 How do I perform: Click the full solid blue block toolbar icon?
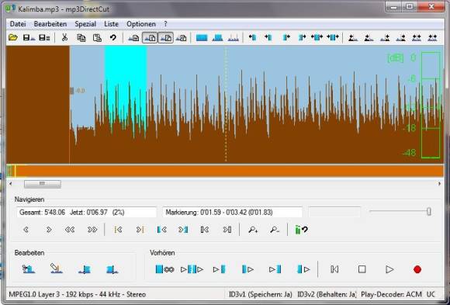pos(202,37)
